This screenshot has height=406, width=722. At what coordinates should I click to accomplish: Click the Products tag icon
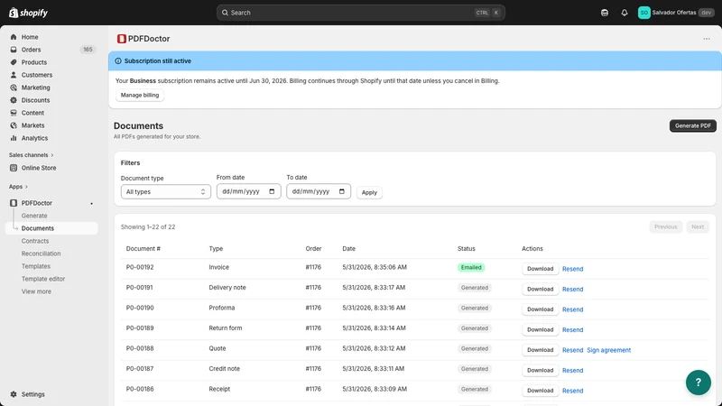point(14,62)
